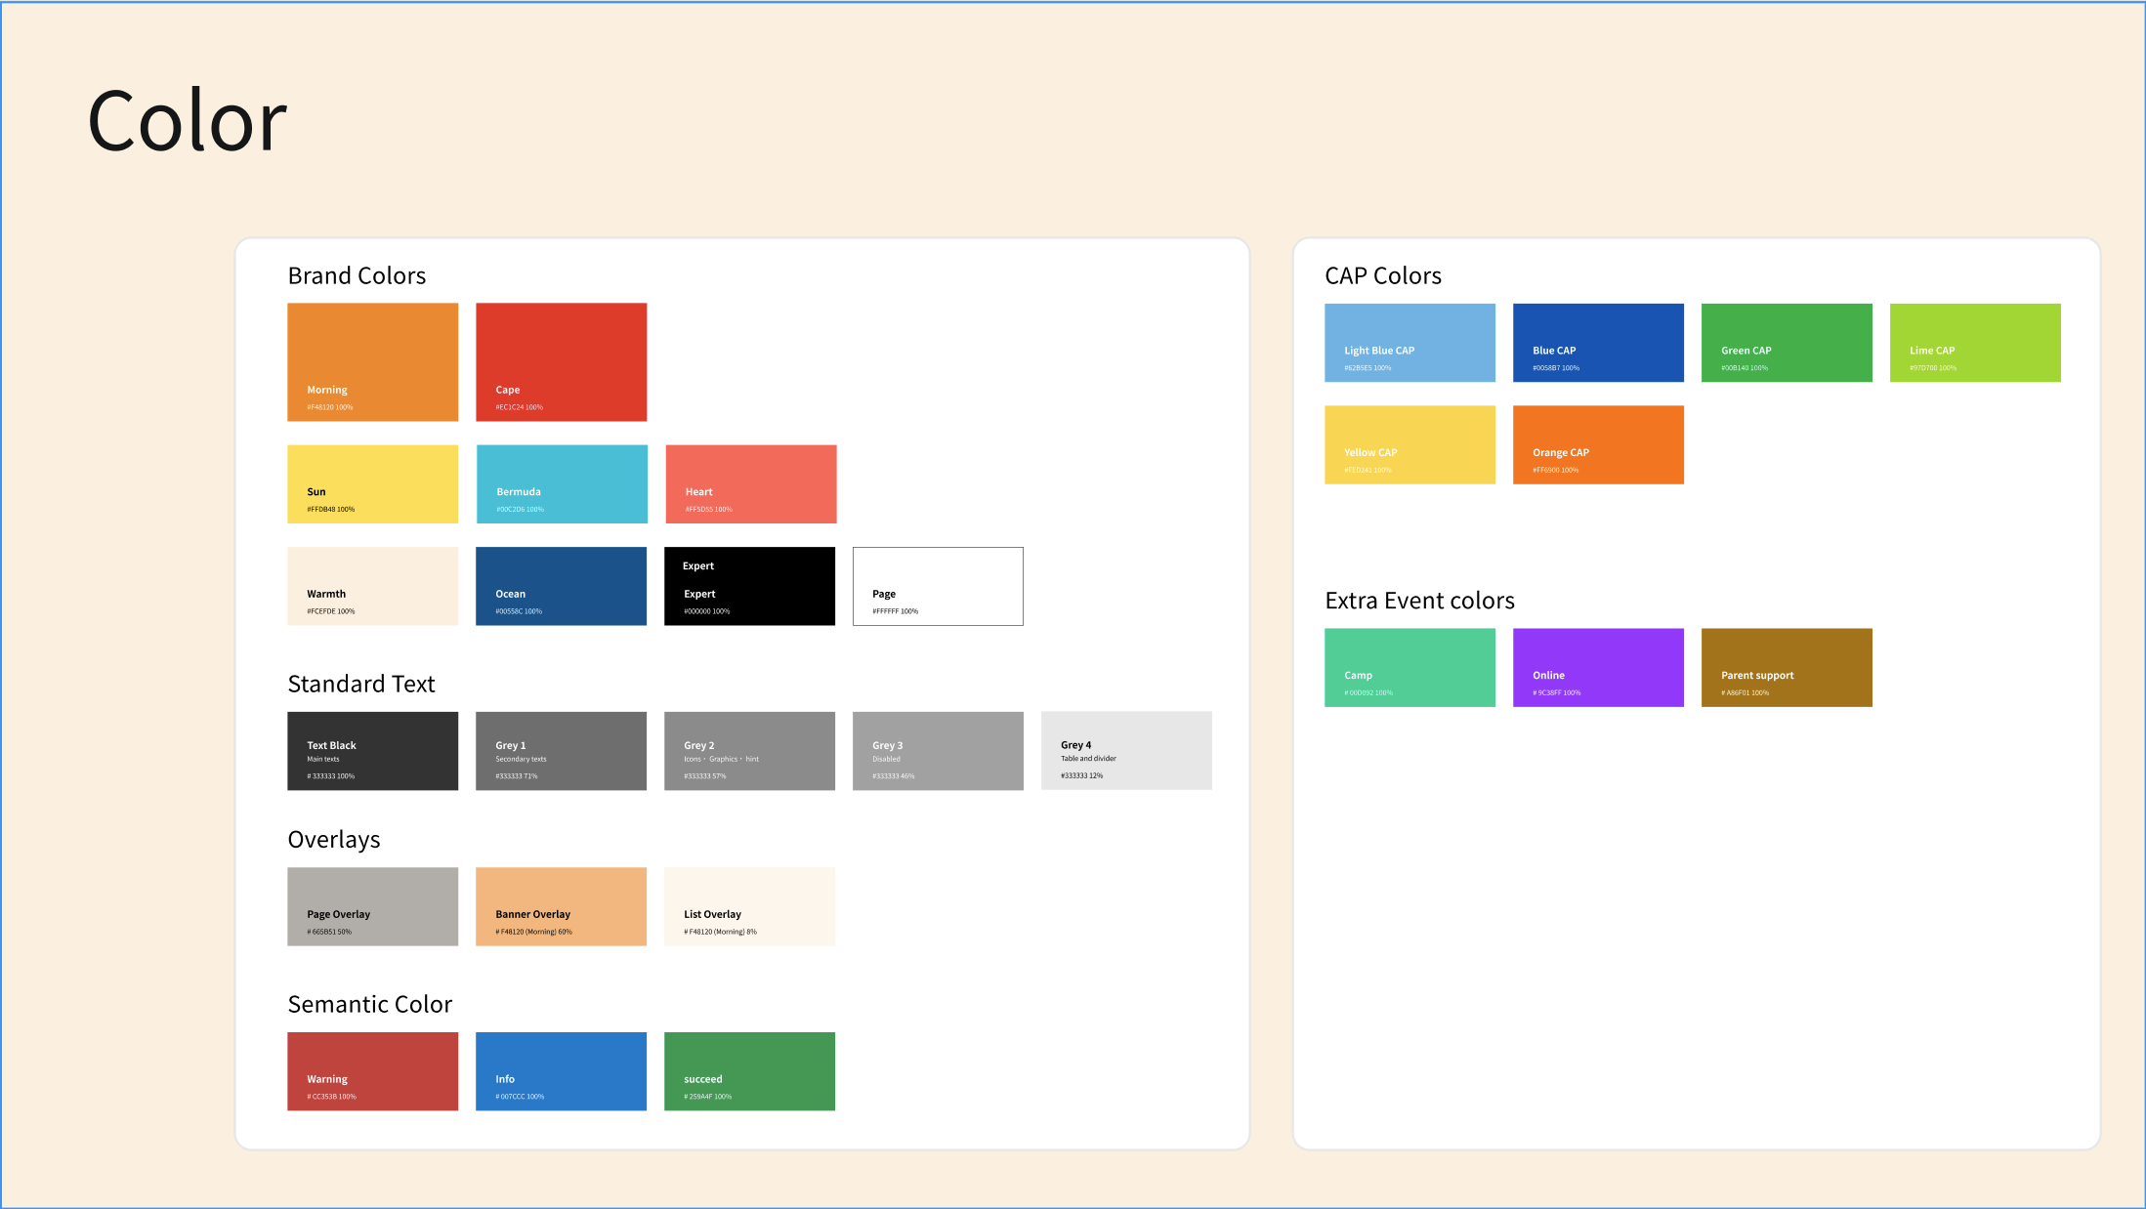This screenshot has width=2146, height=1209.
Task: Click the purple Online event swatch
Action: pos(1598,667)
